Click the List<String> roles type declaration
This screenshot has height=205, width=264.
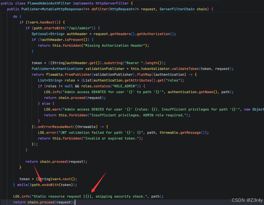(x=50, y=80)
